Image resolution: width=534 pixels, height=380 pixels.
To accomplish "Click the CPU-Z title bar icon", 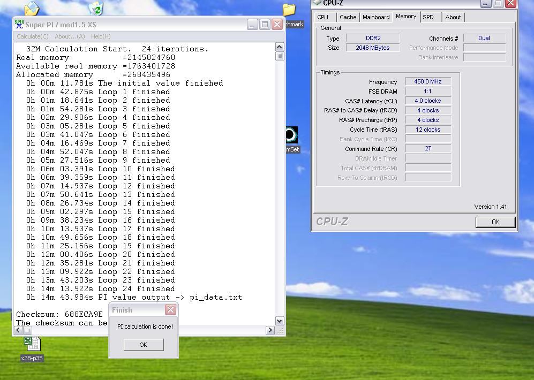I will click(317, 2).
